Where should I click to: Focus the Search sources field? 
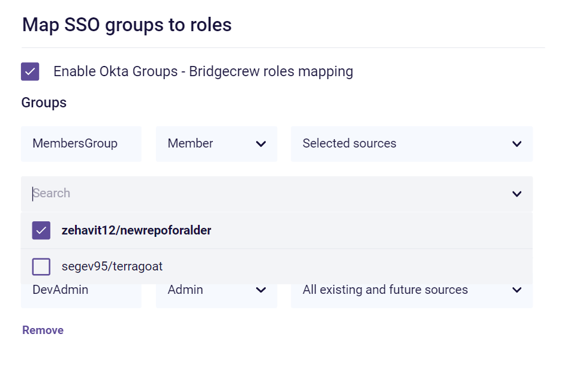tap(264, 194)
